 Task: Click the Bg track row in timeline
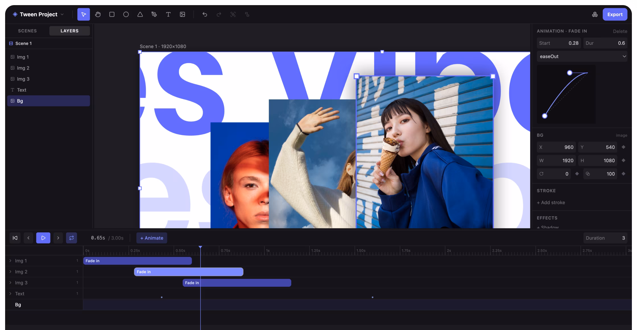318,305
